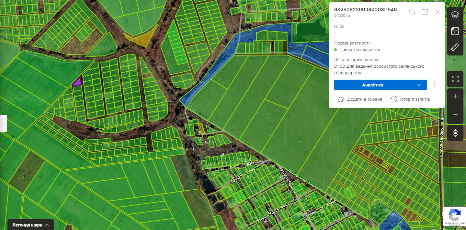Click the cadastral number 6825082200:05:003:1546
This screenshot has height=230, width=466.
point(365,10)
